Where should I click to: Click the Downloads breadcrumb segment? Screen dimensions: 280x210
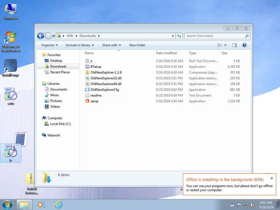click(87, 36)
